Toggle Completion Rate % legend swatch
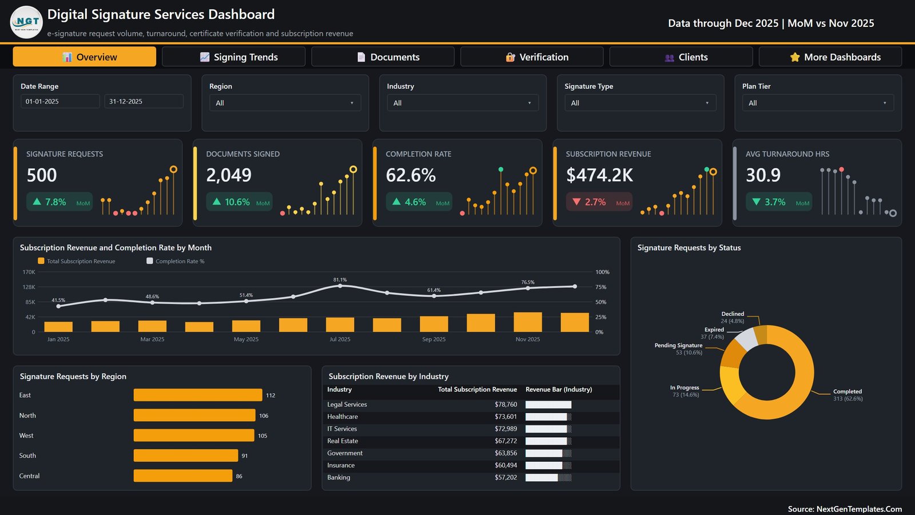Viewport: 915px width, 515px height. click(x=150, y=261)
